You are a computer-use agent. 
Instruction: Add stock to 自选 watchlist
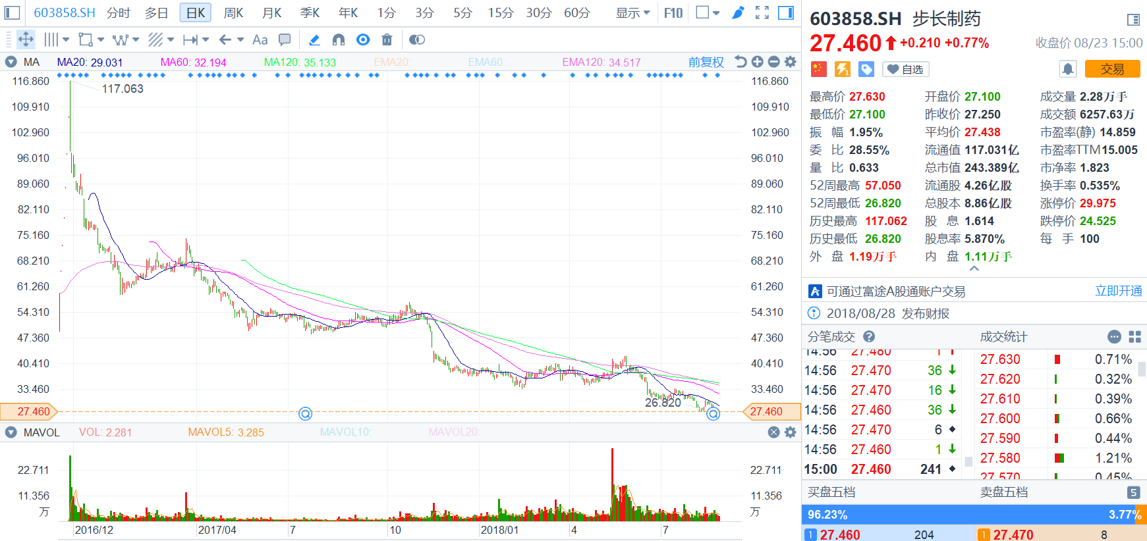click(905, 69)
